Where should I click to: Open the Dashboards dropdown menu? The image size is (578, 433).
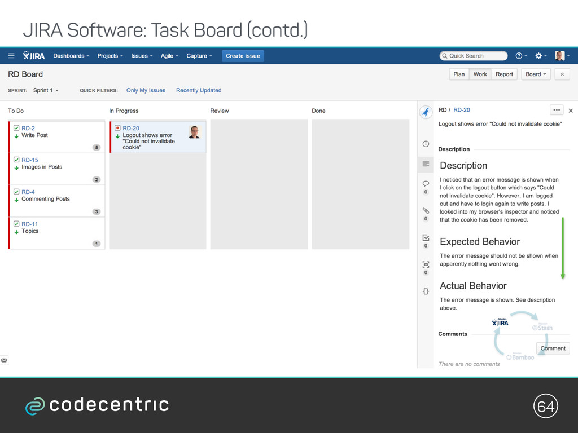click(x=71, y=56)
